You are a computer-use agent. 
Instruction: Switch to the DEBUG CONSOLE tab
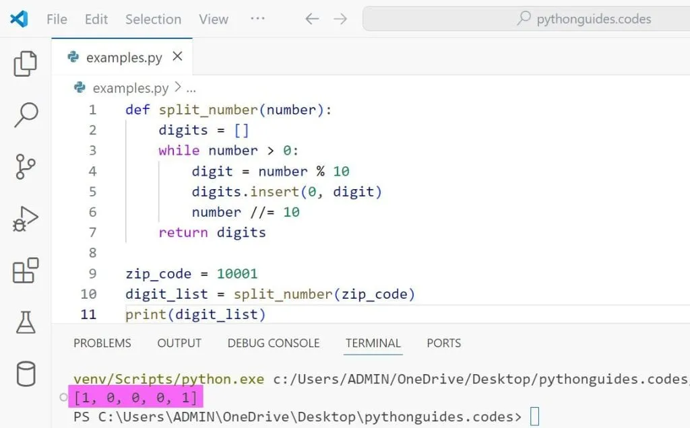pyautogui.click(x=274, y=343)
